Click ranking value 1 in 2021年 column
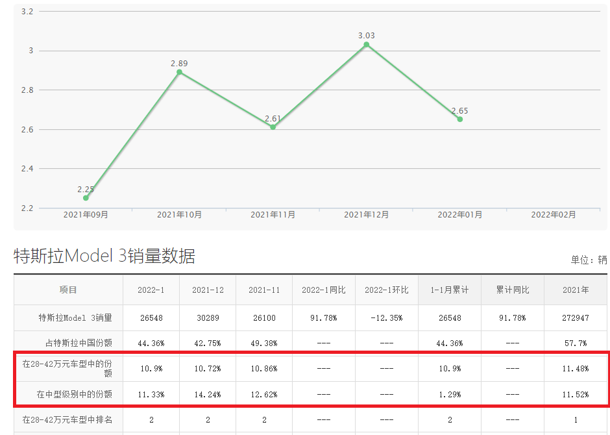The width and height of the screenshot is (610, 435). coord(576,420)
